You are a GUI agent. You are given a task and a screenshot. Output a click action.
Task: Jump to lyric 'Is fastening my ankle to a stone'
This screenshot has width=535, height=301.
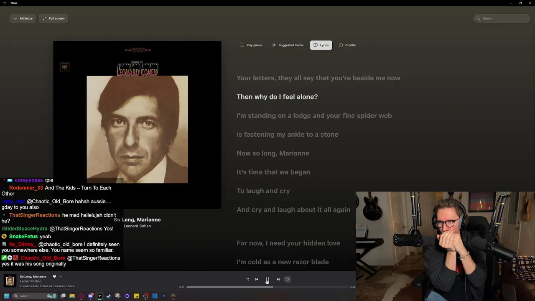pos(288,135)
